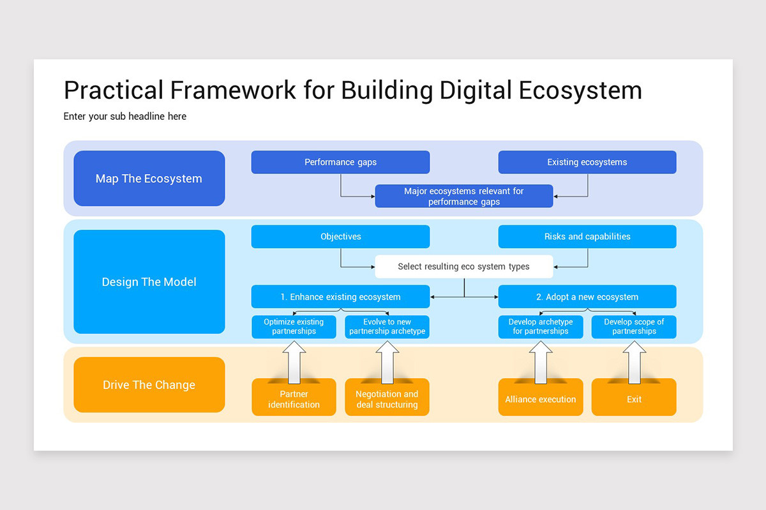
Task: Select the Alliance execution box
Action: click(x=541, y=399)
